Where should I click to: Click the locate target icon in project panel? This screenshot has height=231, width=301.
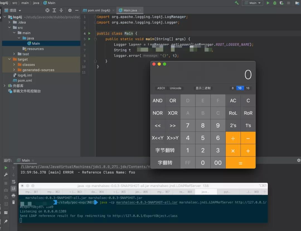pos(47,10)
